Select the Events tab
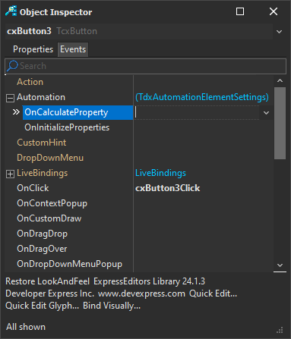 73,49
